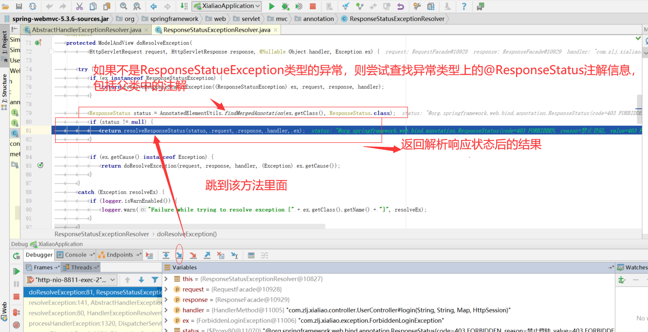Click the red Stop icon in main toolbar
This screenshot has width=648, height=332.
[313, 6]
